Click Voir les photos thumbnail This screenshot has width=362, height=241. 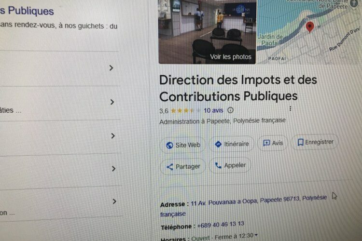pyautogui.click(x=207, y=32)
